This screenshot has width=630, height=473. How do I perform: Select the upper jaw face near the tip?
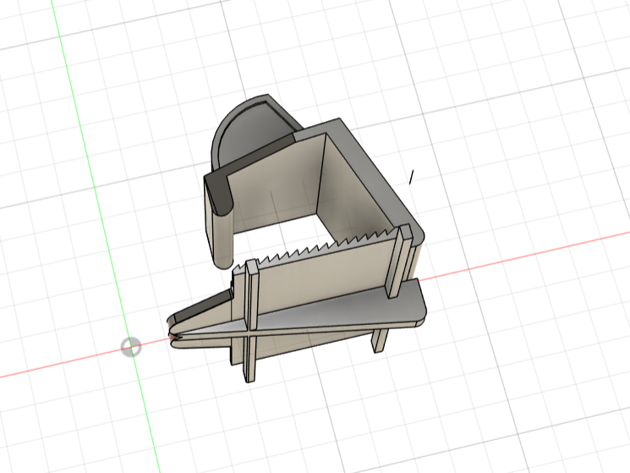pos(203,309)
